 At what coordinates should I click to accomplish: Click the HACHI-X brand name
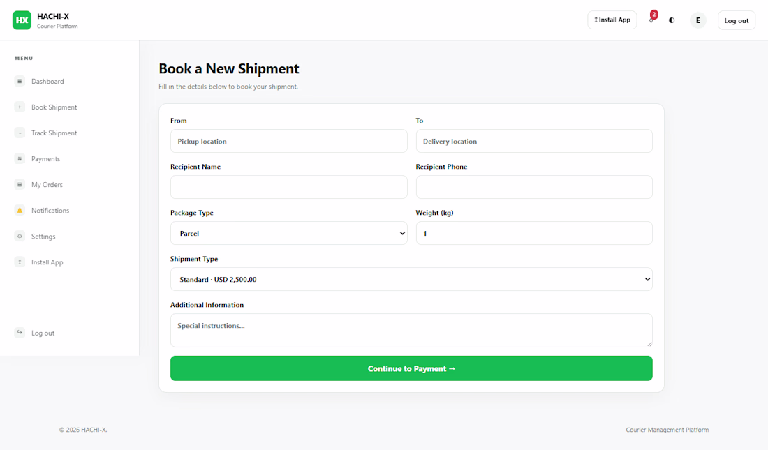(53, 16)
